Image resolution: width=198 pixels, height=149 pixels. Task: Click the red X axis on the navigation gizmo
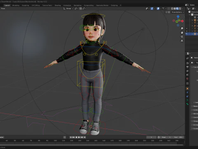182,21
